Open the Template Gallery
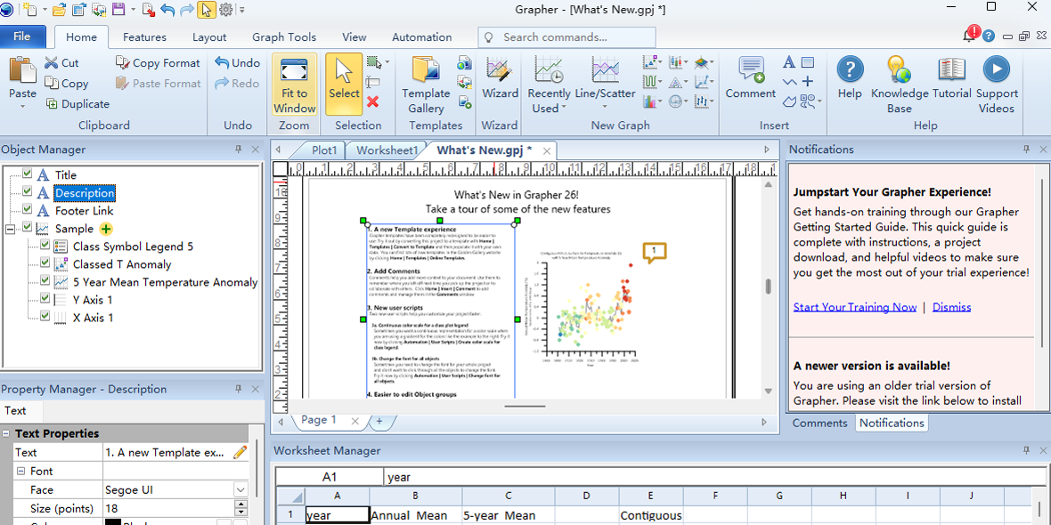The image size is (1051, 525). (426, 85)
